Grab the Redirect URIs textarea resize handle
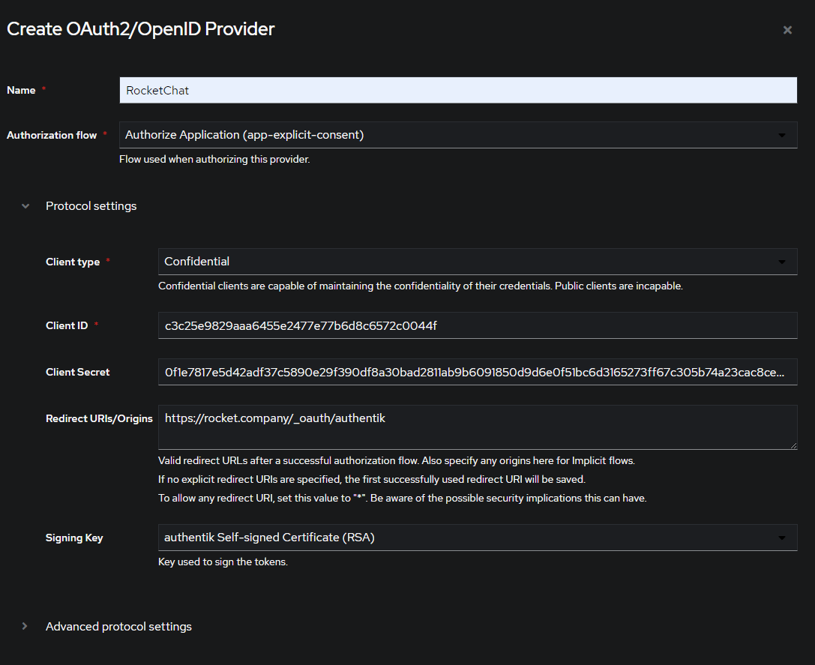Image resolution: width=815 pixels, height=665 pixels. pos(793,445)
